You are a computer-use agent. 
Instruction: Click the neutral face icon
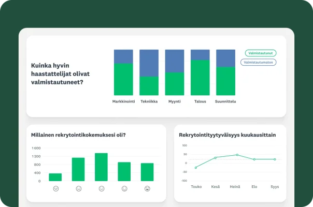pos(102,188)
